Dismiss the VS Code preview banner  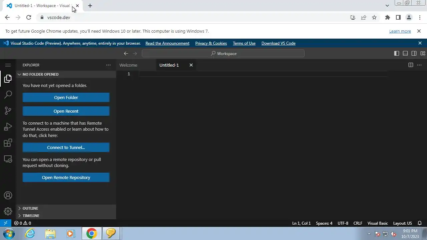click(x=420, y=43)
